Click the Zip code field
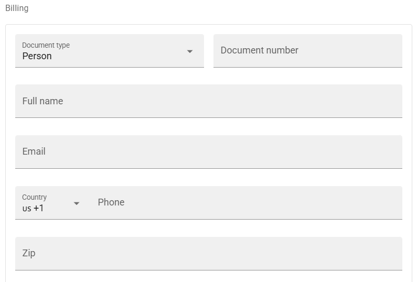Screen dimensions: 417x282 [x=208, y=254]
